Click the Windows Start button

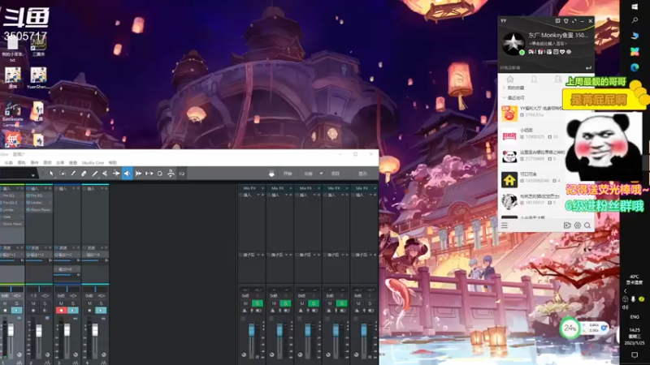(x=635, y=6)
